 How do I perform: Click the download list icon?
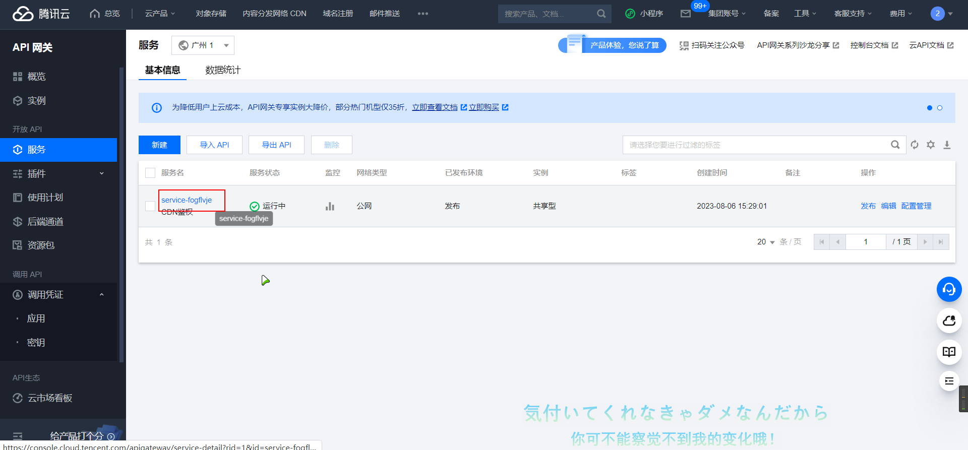coord(947,145)
